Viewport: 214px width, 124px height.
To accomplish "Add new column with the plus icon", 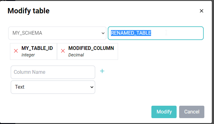I will pos(102,71).
